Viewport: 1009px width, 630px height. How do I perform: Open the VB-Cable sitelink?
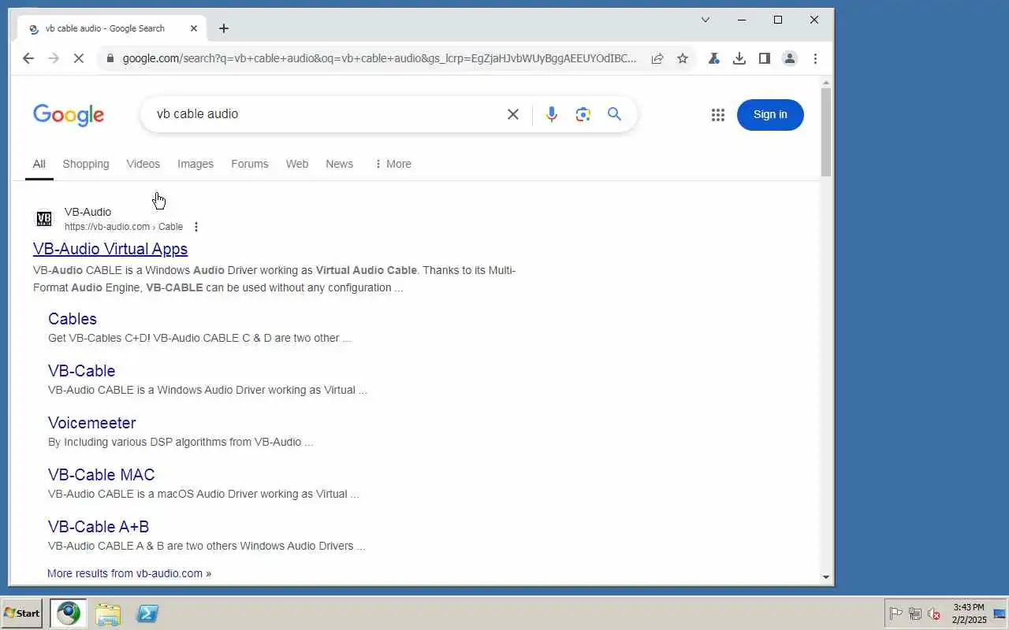click(82, 371)
